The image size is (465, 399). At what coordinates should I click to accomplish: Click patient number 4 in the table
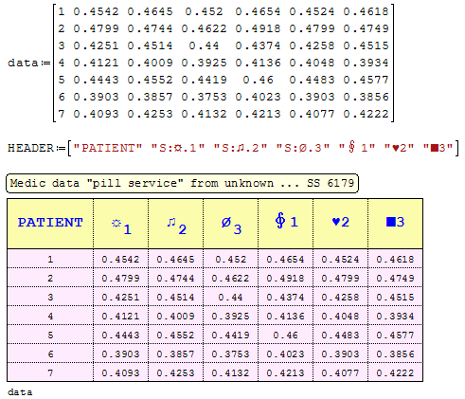(x=50, y=317)
